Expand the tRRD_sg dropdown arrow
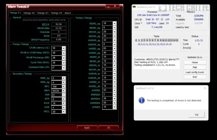Viewport: 217px width, 140px height. (x=63, y=78)
